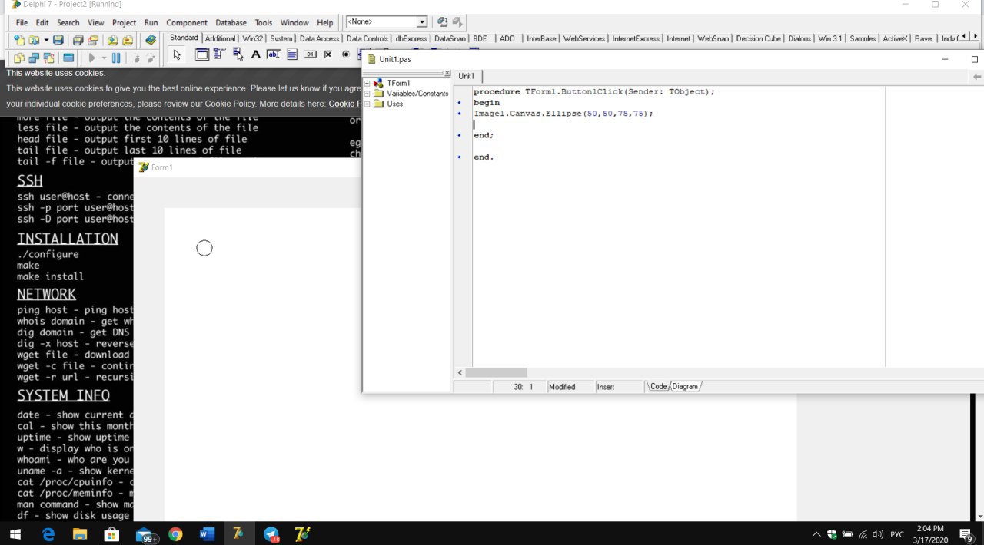Click the Remove file from project icon
This screenshot has width=984, height=545.
tap(128, 40)
